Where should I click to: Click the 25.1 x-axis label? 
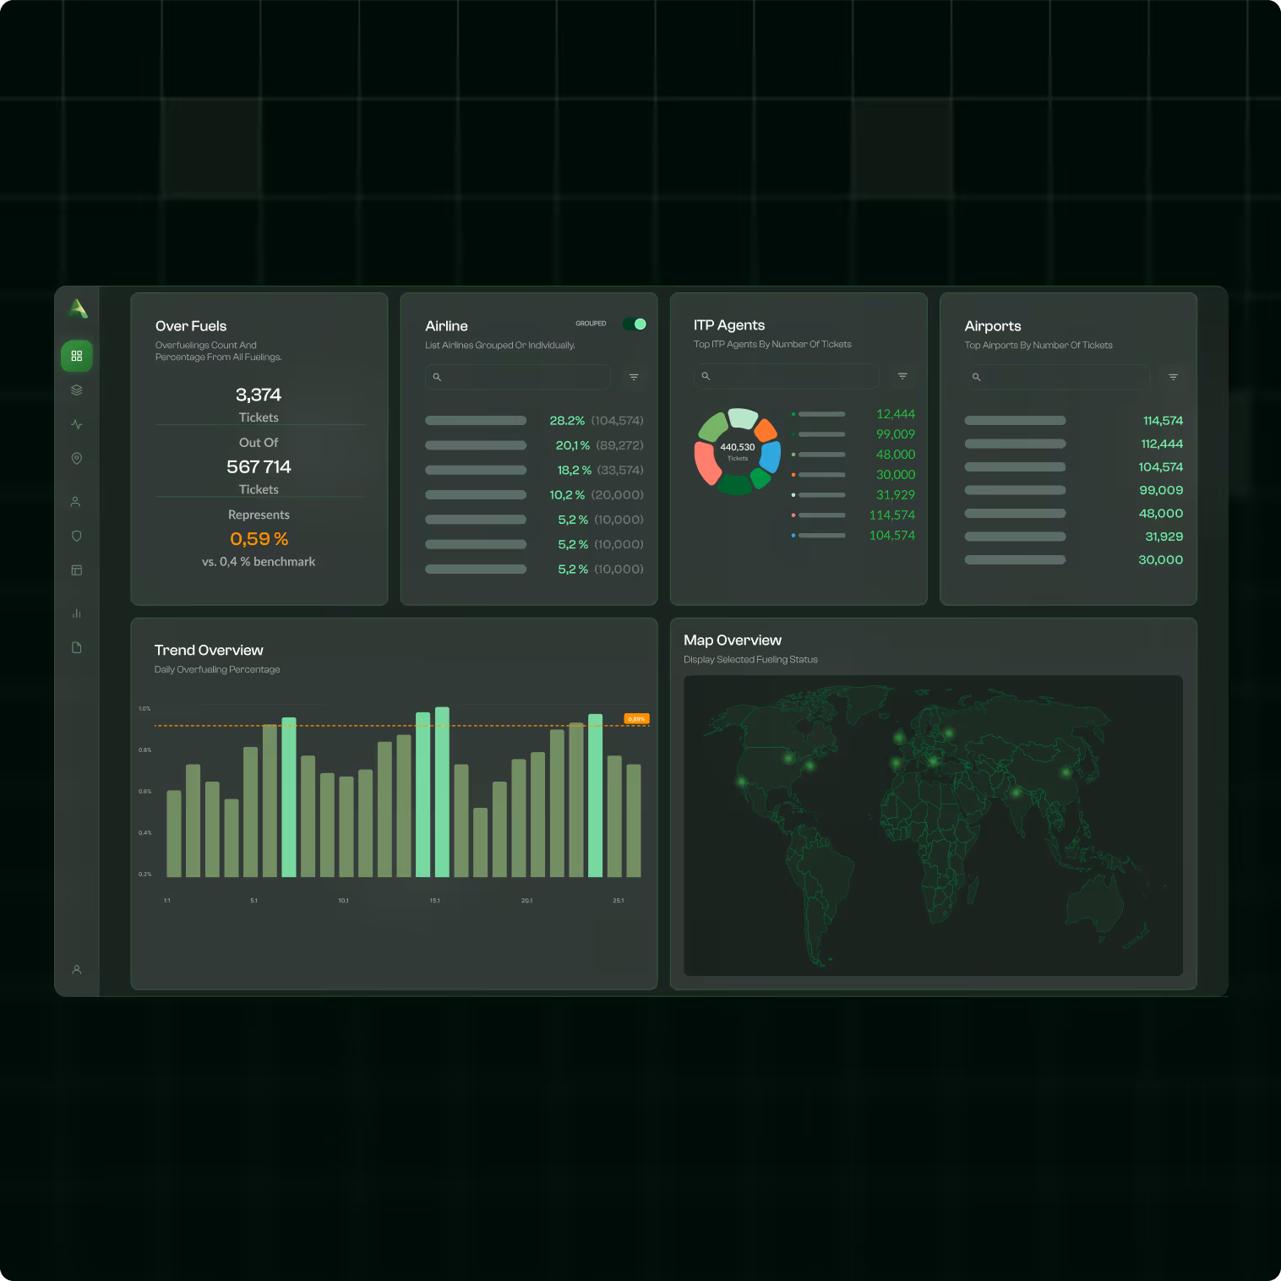(x=619, y=901)
